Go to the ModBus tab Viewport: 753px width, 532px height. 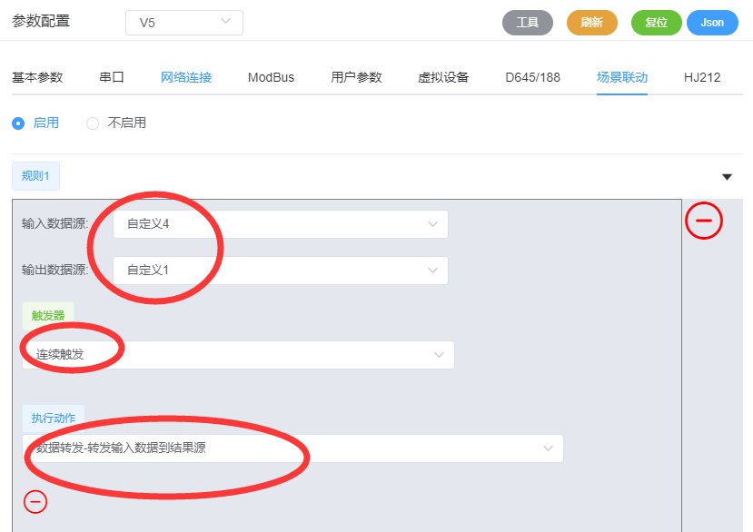(x=271, y=77)
